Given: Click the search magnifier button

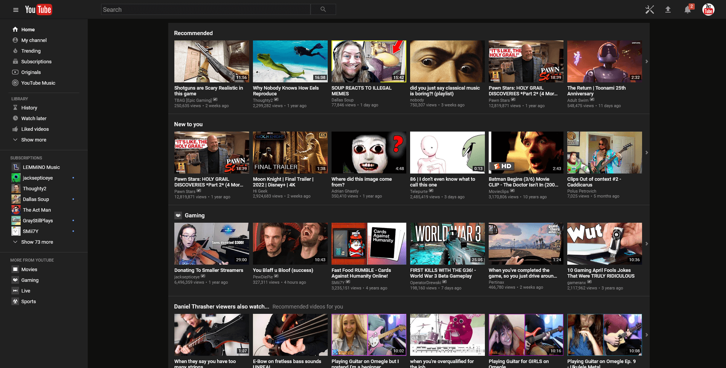Looking at the screenshot, I should (323, 10).
